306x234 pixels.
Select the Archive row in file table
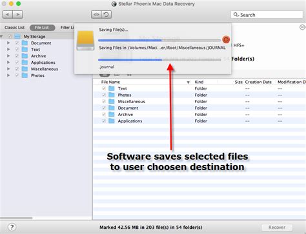click(199, 114)
